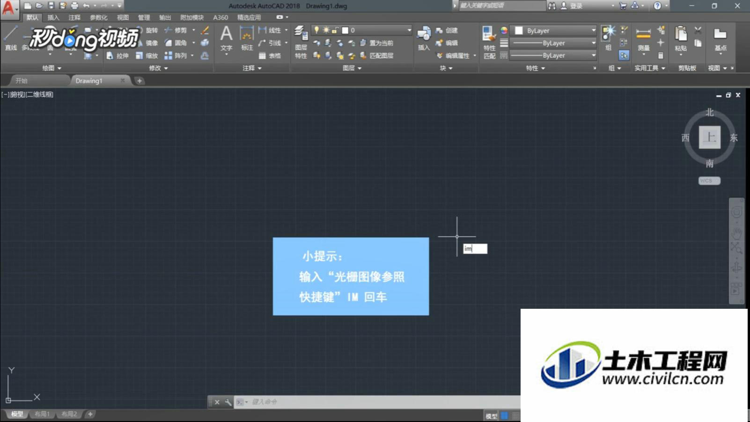Insert a Table (表格)
This screenshot has width=750, height=422.
(x=270, y=56)
